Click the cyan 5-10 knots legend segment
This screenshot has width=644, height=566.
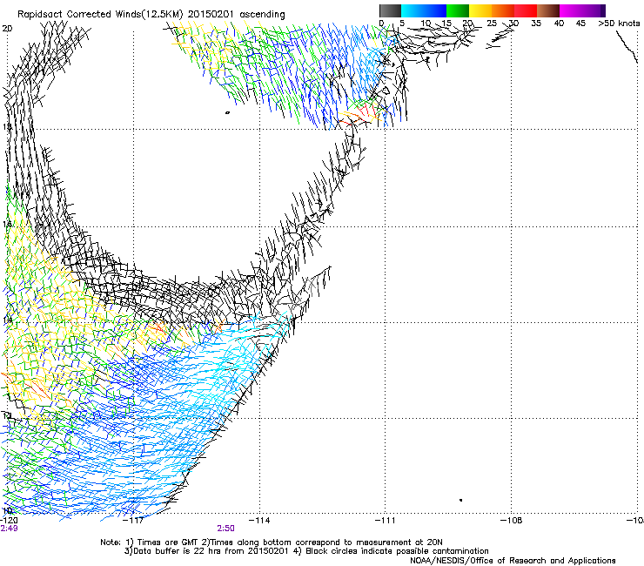[x=413, y=10]
